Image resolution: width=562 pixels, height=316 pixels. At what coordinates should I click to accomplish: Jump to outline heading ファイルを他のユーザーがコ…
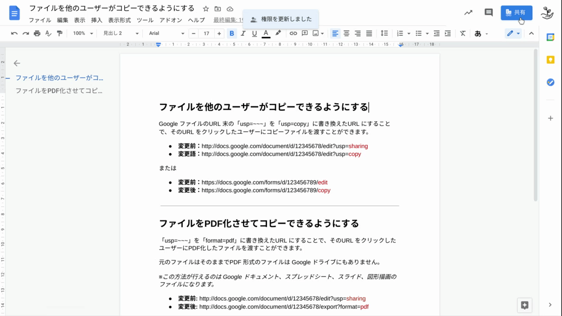59,78
